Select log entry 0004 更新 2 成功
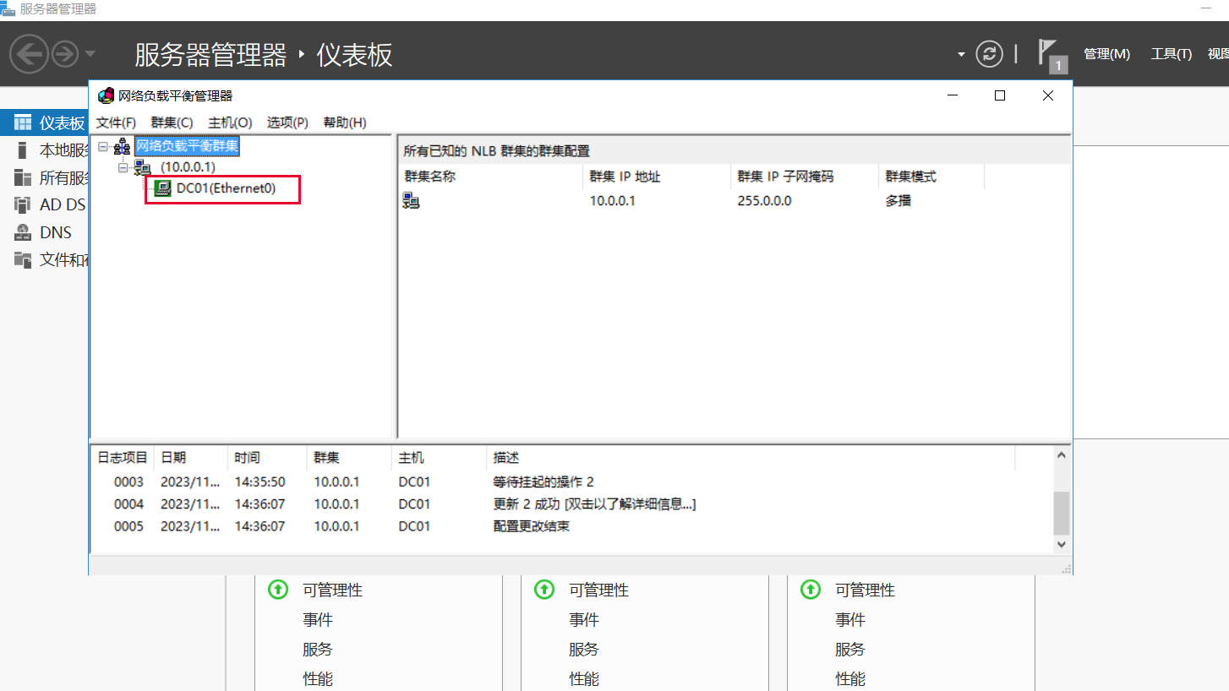This screenshot has height=691, width=1229. click(593, 504)
